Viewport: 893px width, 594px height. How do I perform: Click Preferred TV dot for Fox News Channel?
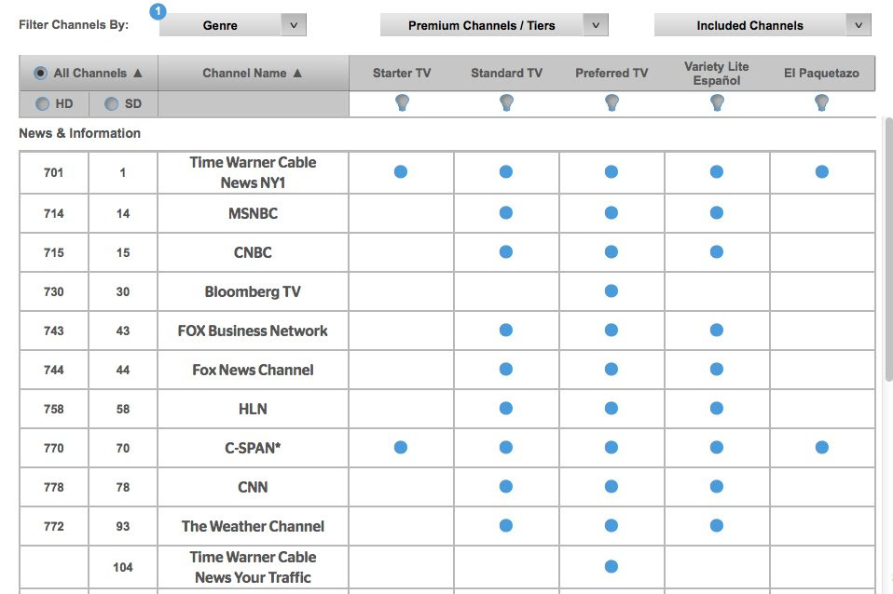click(611, 370)
